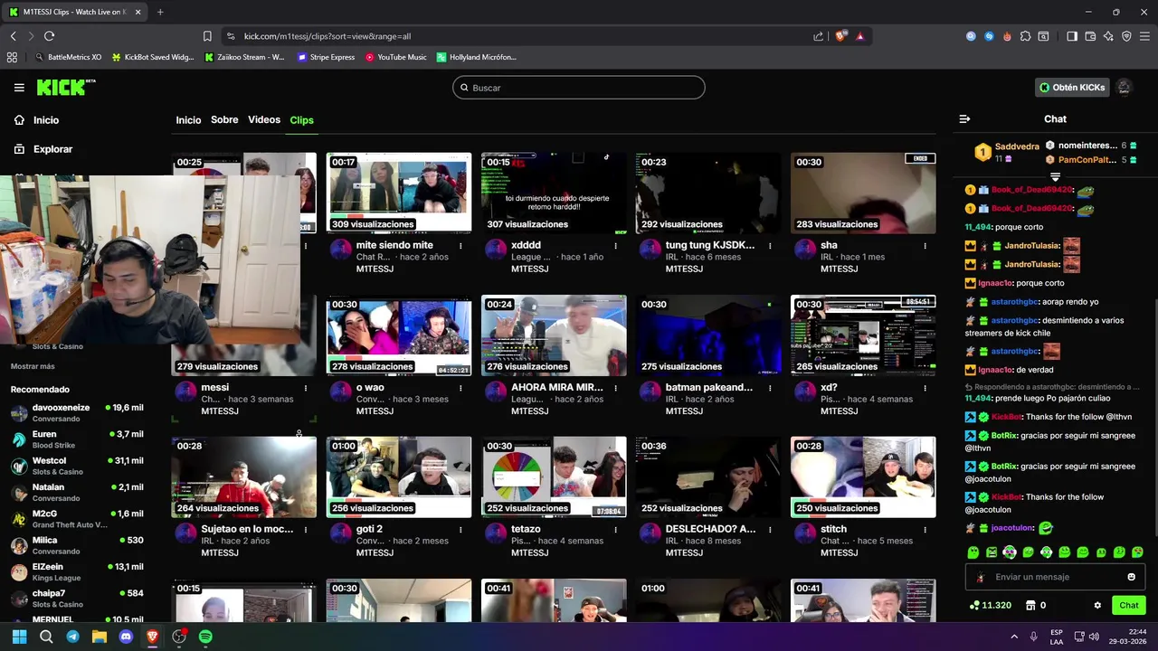
Task: Open options menu for 'o wao' clip
Action: click(460, 388)
